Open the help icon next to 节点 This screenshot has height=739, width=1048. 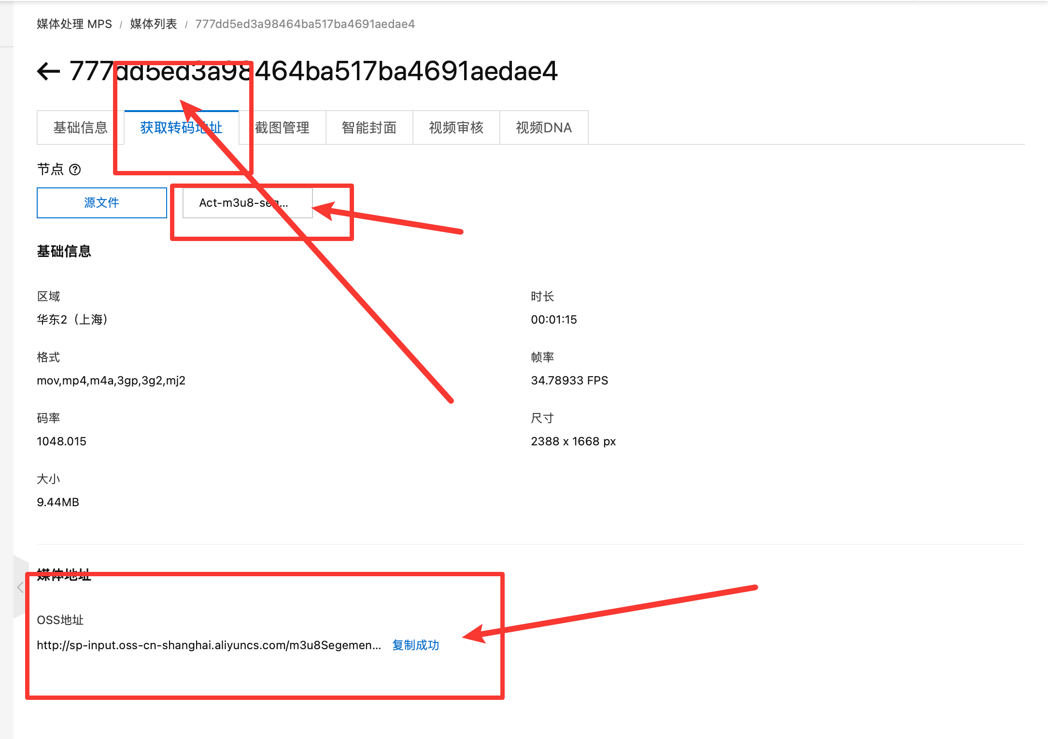[75, 170]
